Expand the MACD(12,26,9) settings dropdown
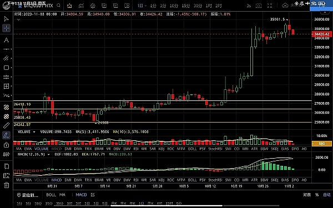This screenshot has height=208, width=333. (x=49, y=154)
